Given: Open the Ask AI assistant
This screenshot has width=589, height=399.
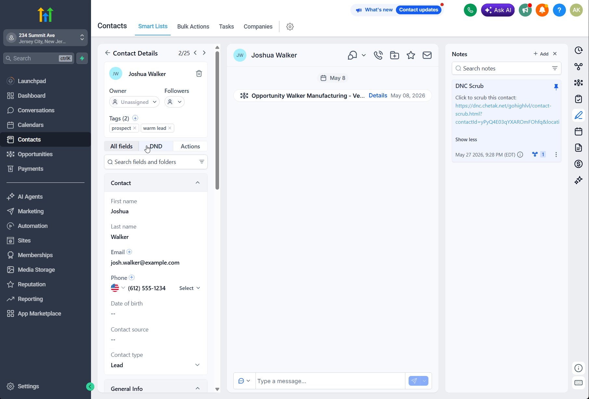Looking at the screenshot, I should (498, 10).
